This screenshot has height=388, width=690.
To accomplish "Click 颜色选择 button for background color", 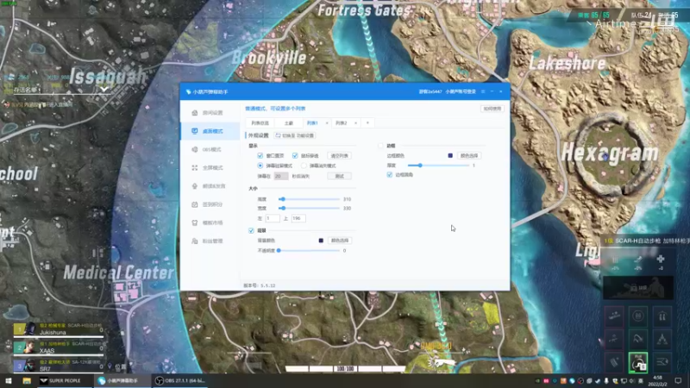I will pyautogui.click(x=339, y=241).
